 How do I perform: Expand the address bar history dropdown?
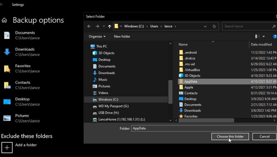click(x=205, y=26)
